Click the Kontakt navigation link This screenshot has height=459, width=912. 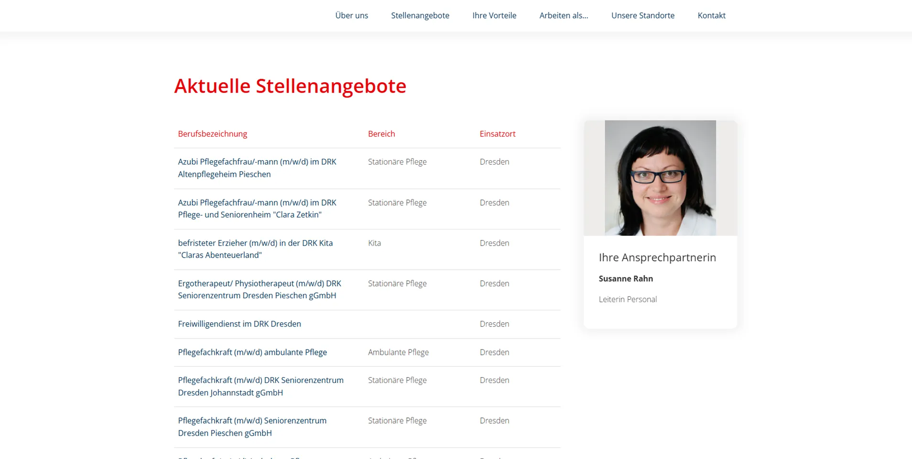(x=711, y=15)
